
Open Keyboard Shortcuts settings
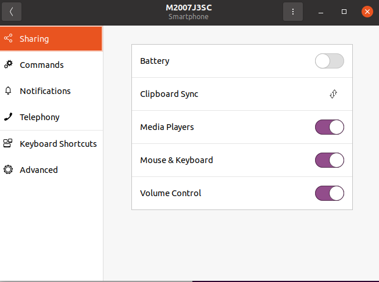pyautogui.click(x=58, y=144)
